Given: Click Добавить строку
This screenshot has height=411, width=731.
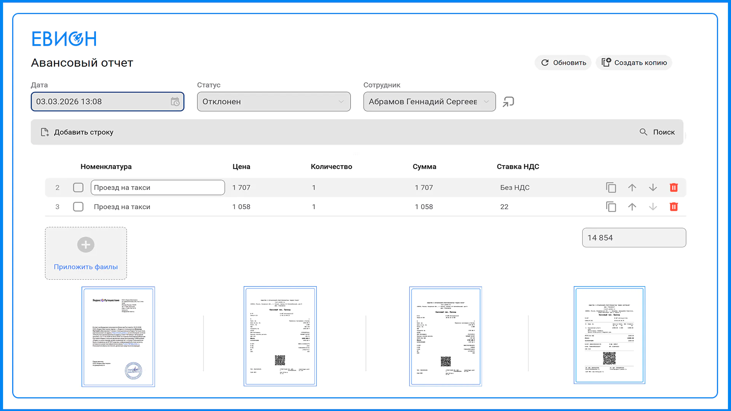Looking at the screenshot, I should point(77,132).
